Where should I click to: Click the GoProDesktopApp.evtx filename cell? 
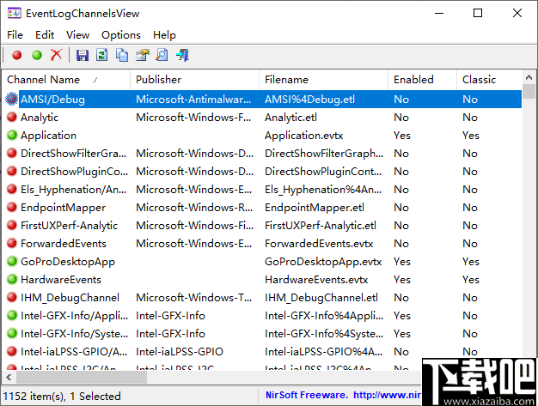(323, 262)
